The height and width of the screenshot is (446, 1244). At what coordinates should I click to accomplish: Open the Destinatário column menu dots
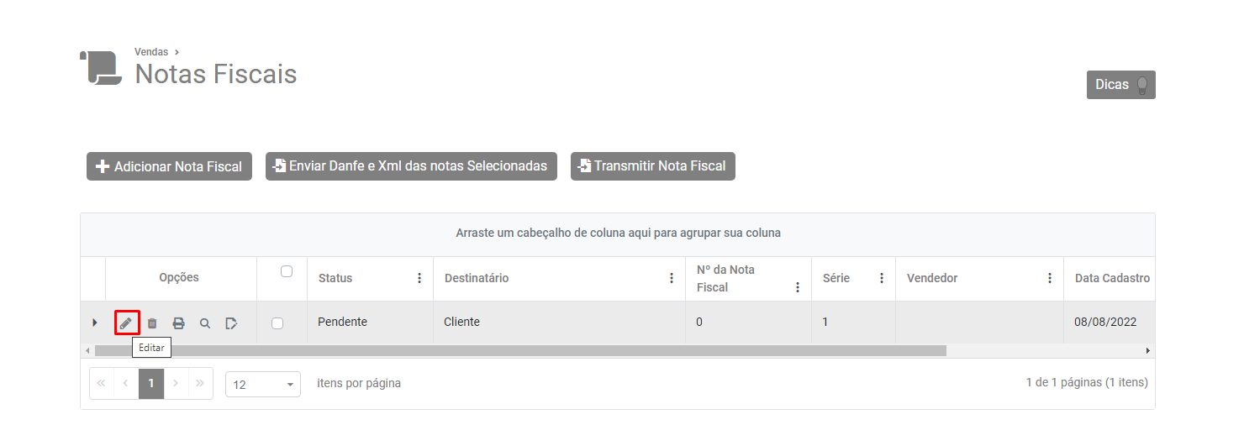coord(672,278)
